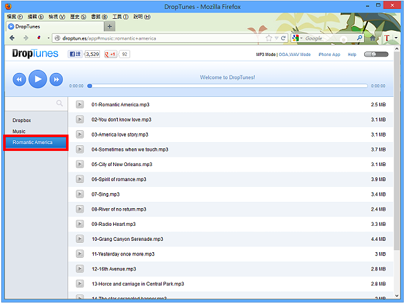Click the page vertical scrollbar thumb
Screen dimensions: 405x305
pyautogui.click(x=397, y=150)
